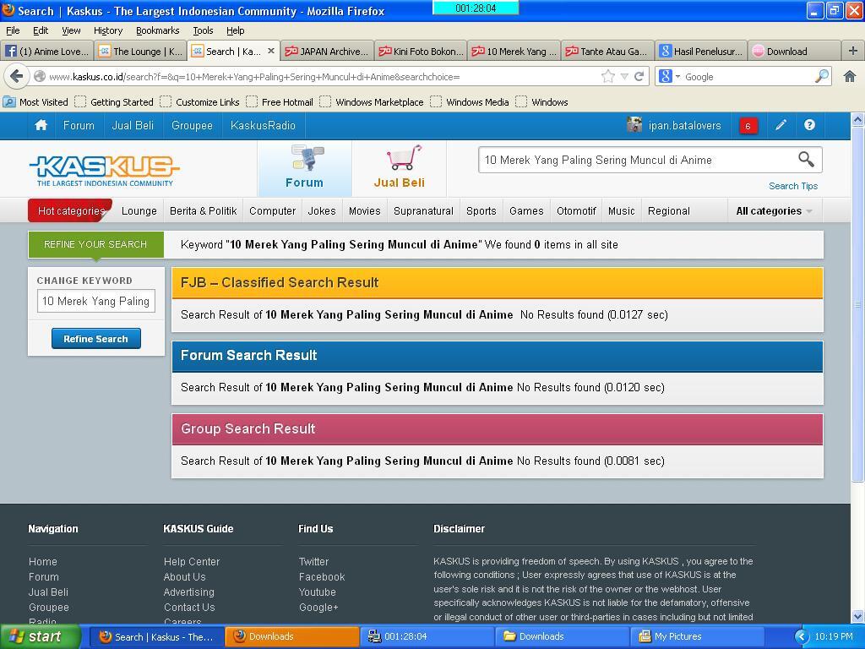Viewport: 865px width, 649px height.
Task: Click the ipan.batalovers username
Action: point(684,125)
